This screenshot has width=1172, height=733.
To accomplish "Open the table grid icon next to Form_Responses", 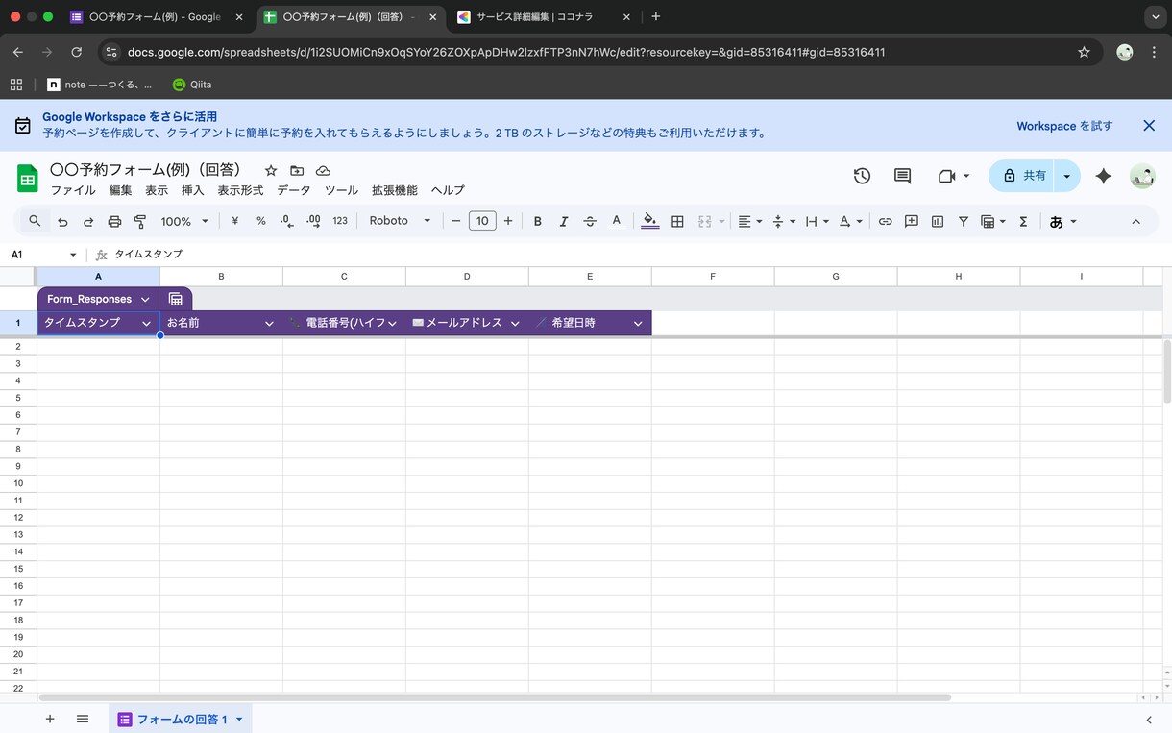I will pyautogui.click(x=176, y=299).
